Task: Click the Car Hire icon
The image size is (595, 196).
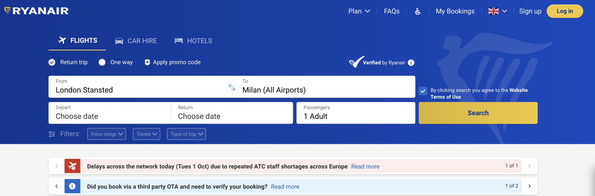Action: (119, 41)
